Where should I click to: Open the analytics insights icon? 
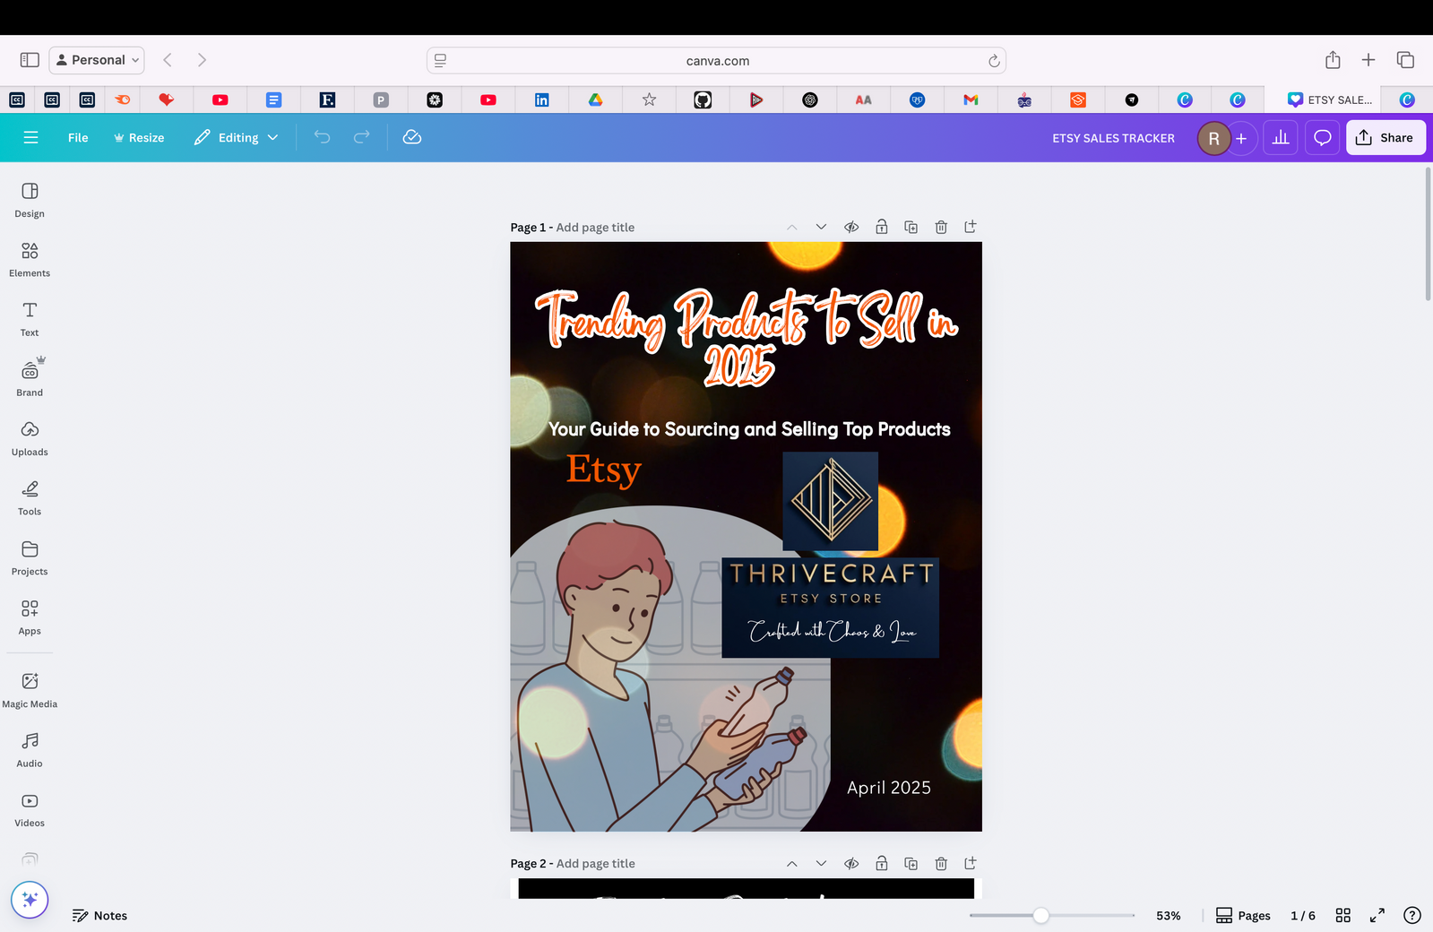(1281, 138)
